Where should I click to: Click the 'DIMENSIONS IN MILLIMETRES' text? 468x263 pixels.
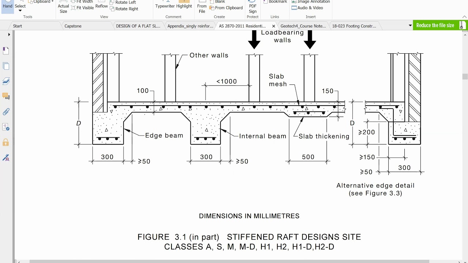click(x=249, y=216)
